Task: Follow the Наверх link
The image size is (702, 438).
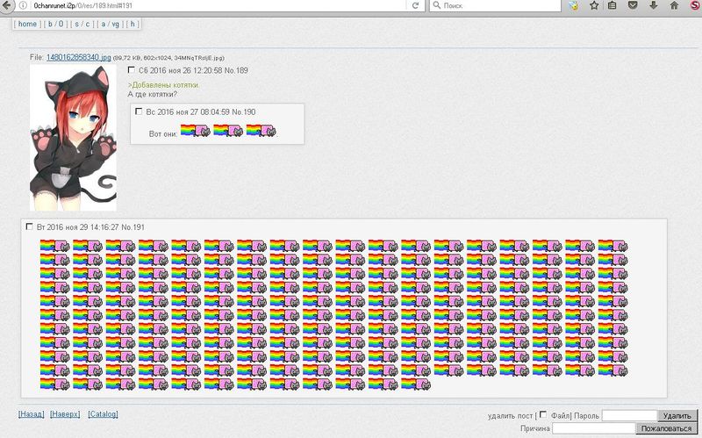Action: (x=65, y=414)
